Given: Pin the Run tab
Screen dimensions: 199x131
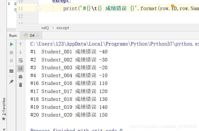Looking at the screenshot, I should tap(11, 82).
